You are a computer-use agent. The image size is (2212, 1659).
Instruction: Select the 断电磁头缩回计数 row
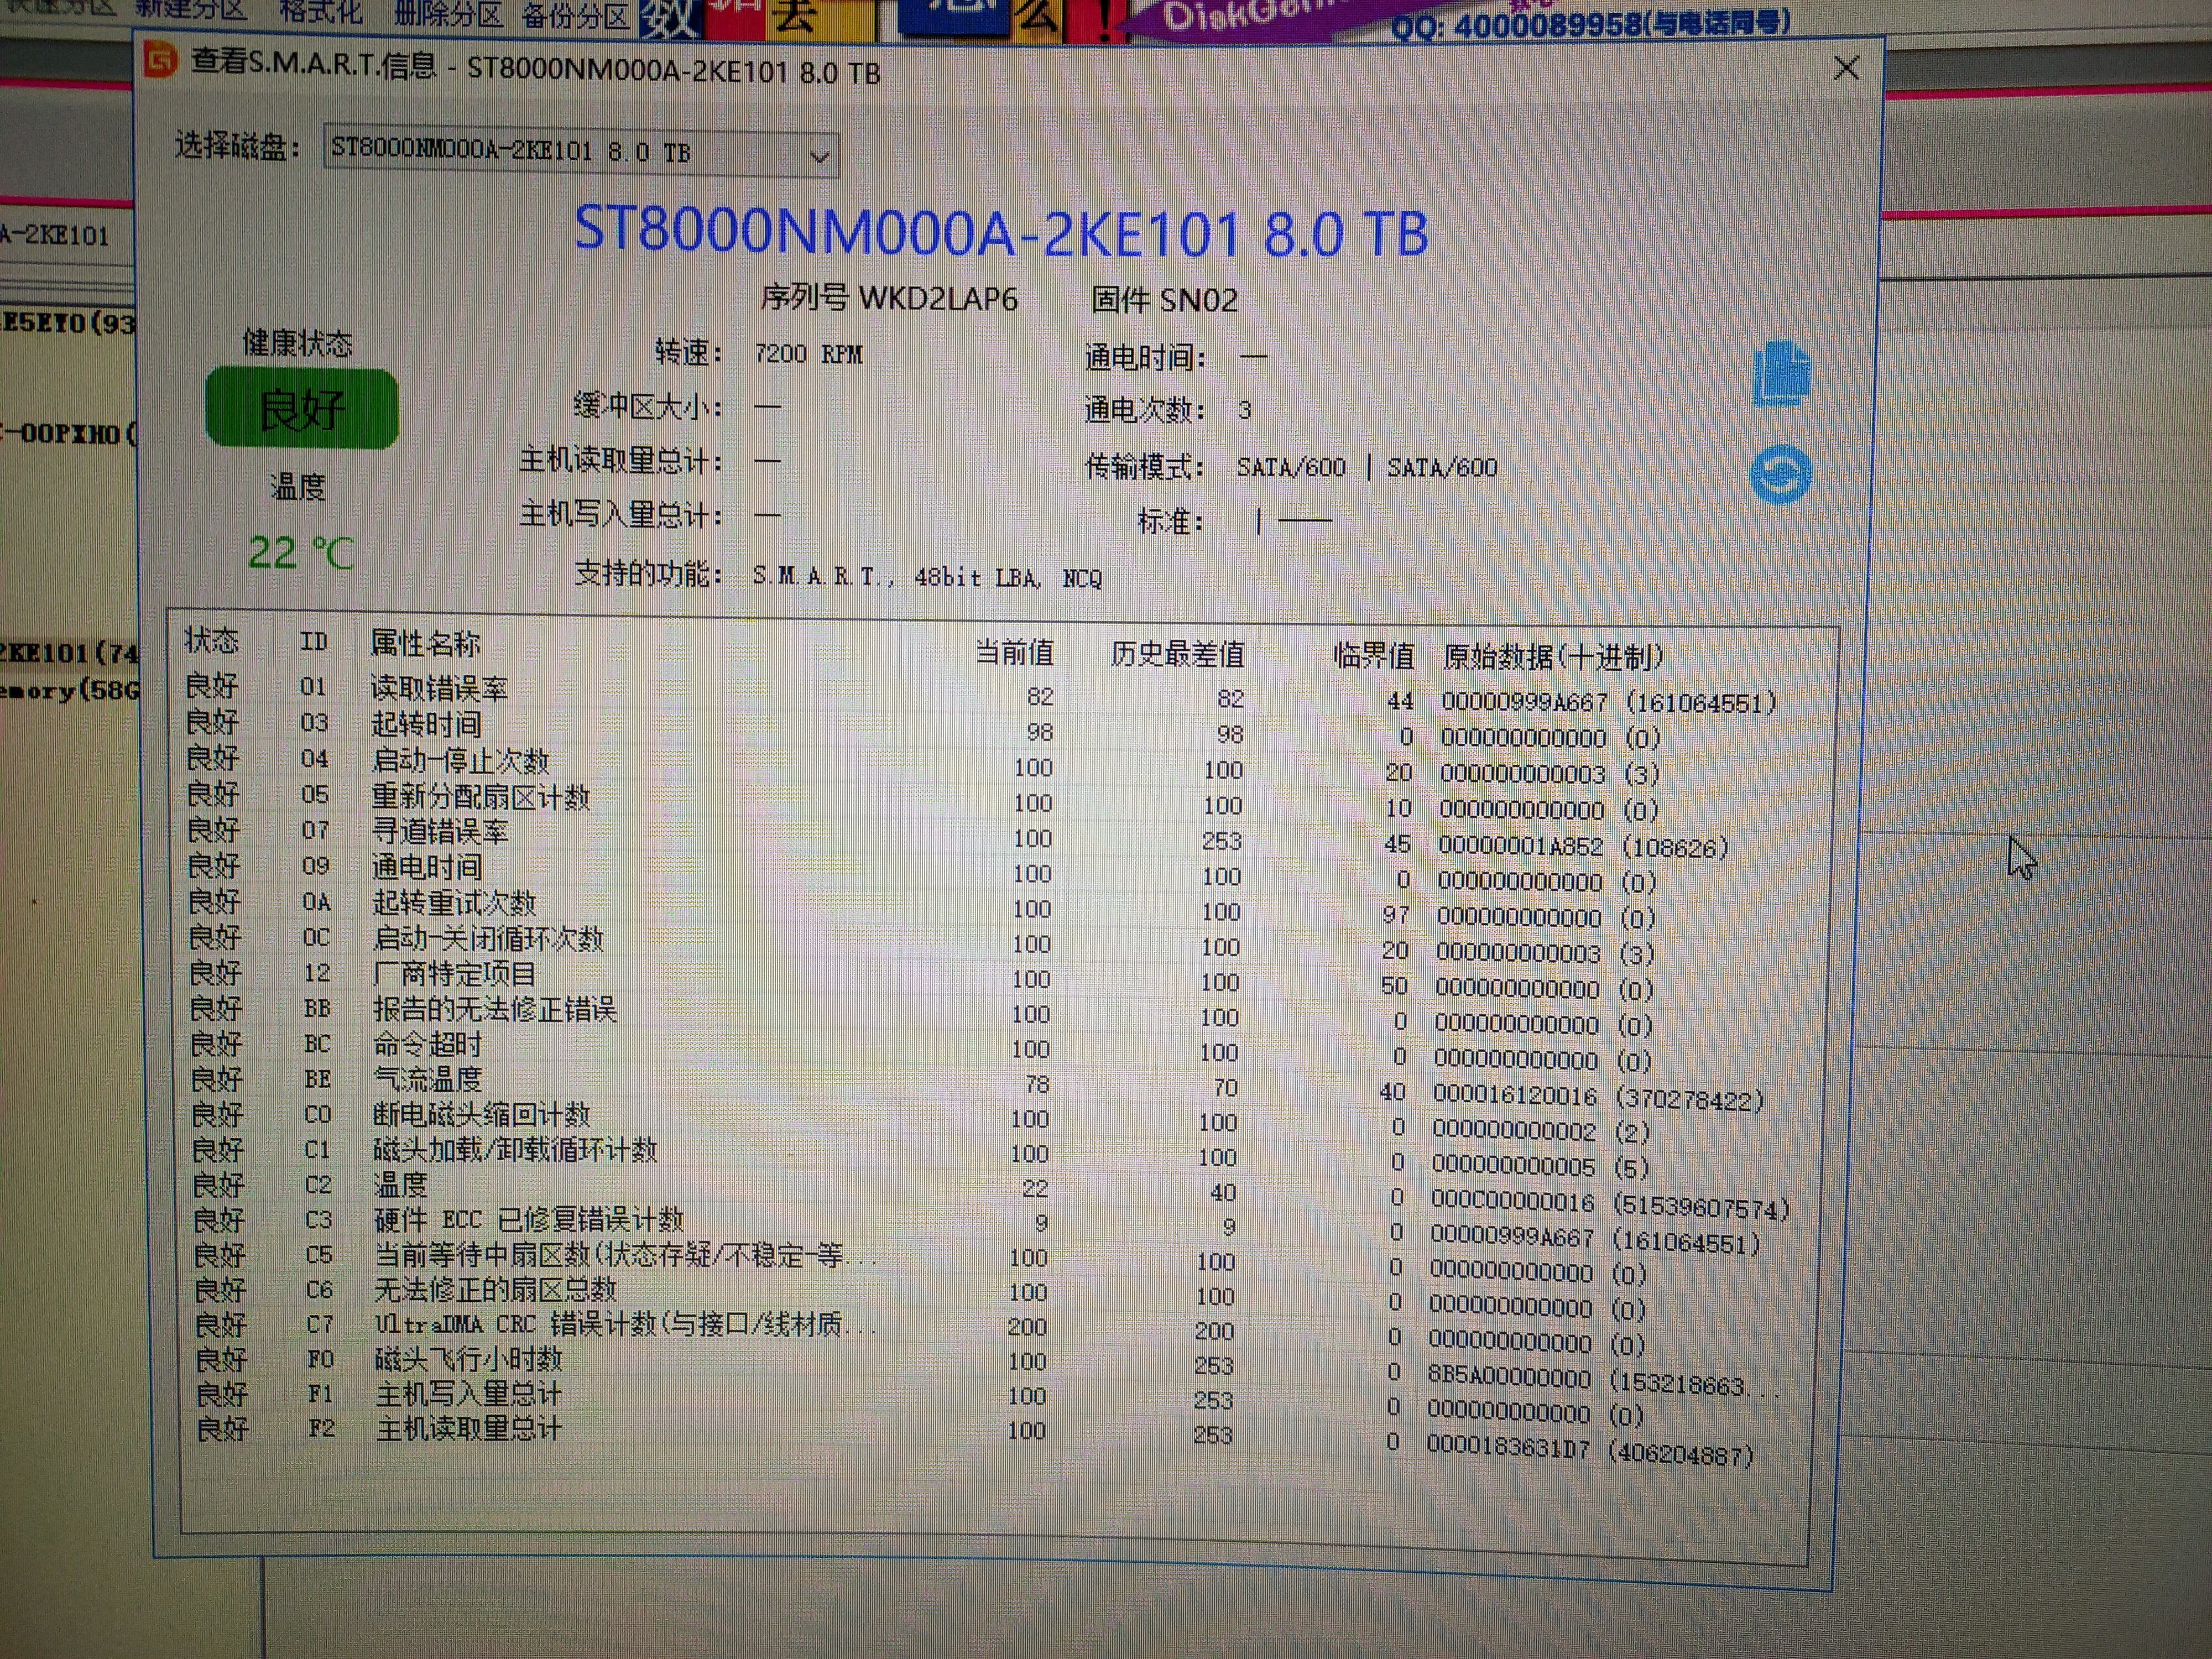tap(982, 1121)
